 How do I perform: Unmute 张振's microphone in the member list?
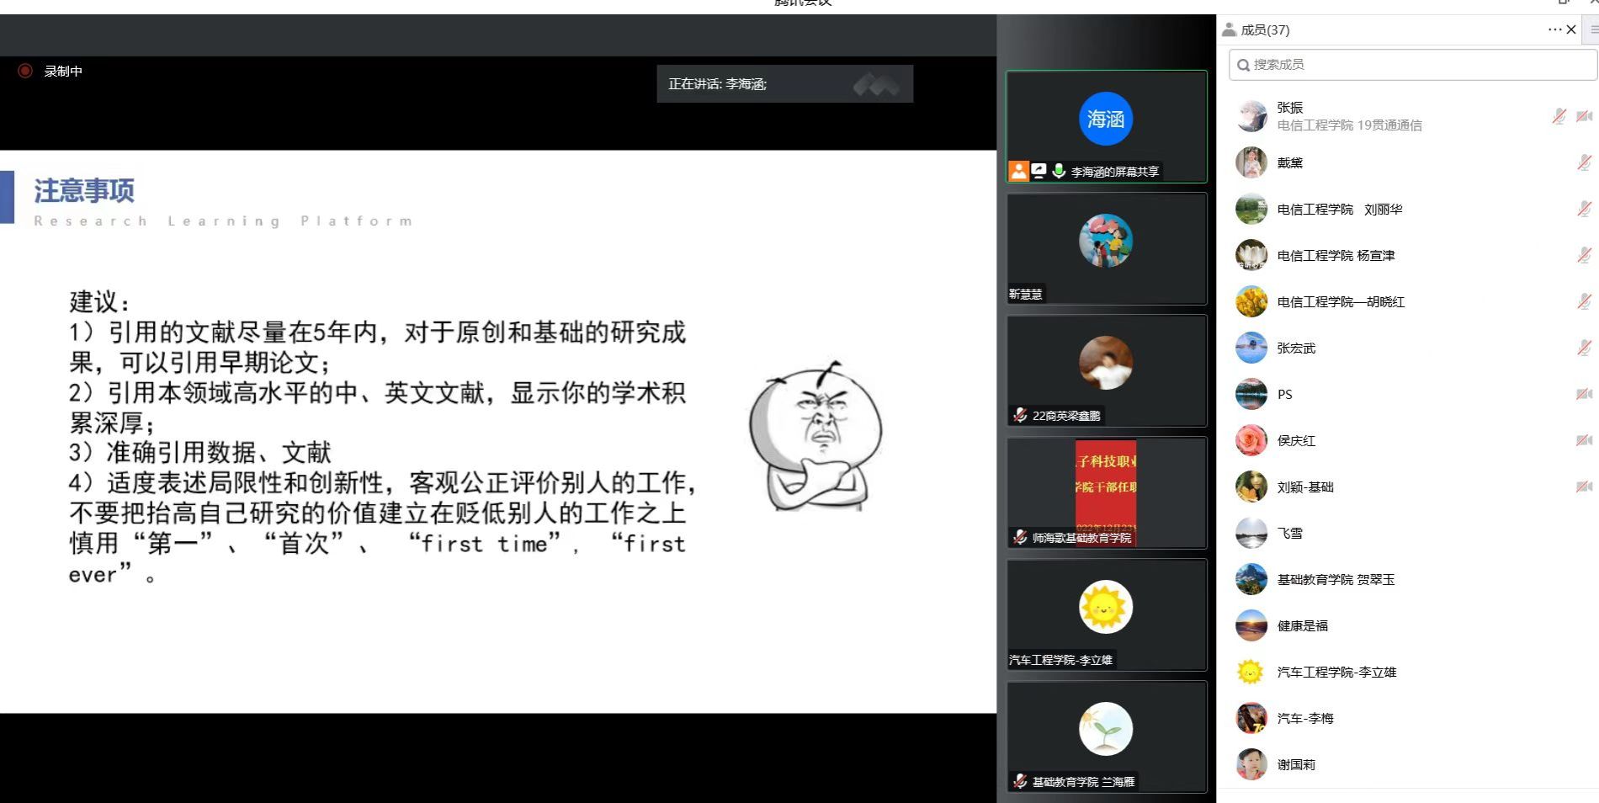1559,116
